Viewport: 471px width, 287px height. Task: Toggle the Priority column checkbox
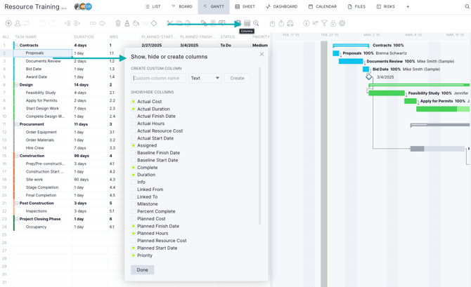coord(134,255)
